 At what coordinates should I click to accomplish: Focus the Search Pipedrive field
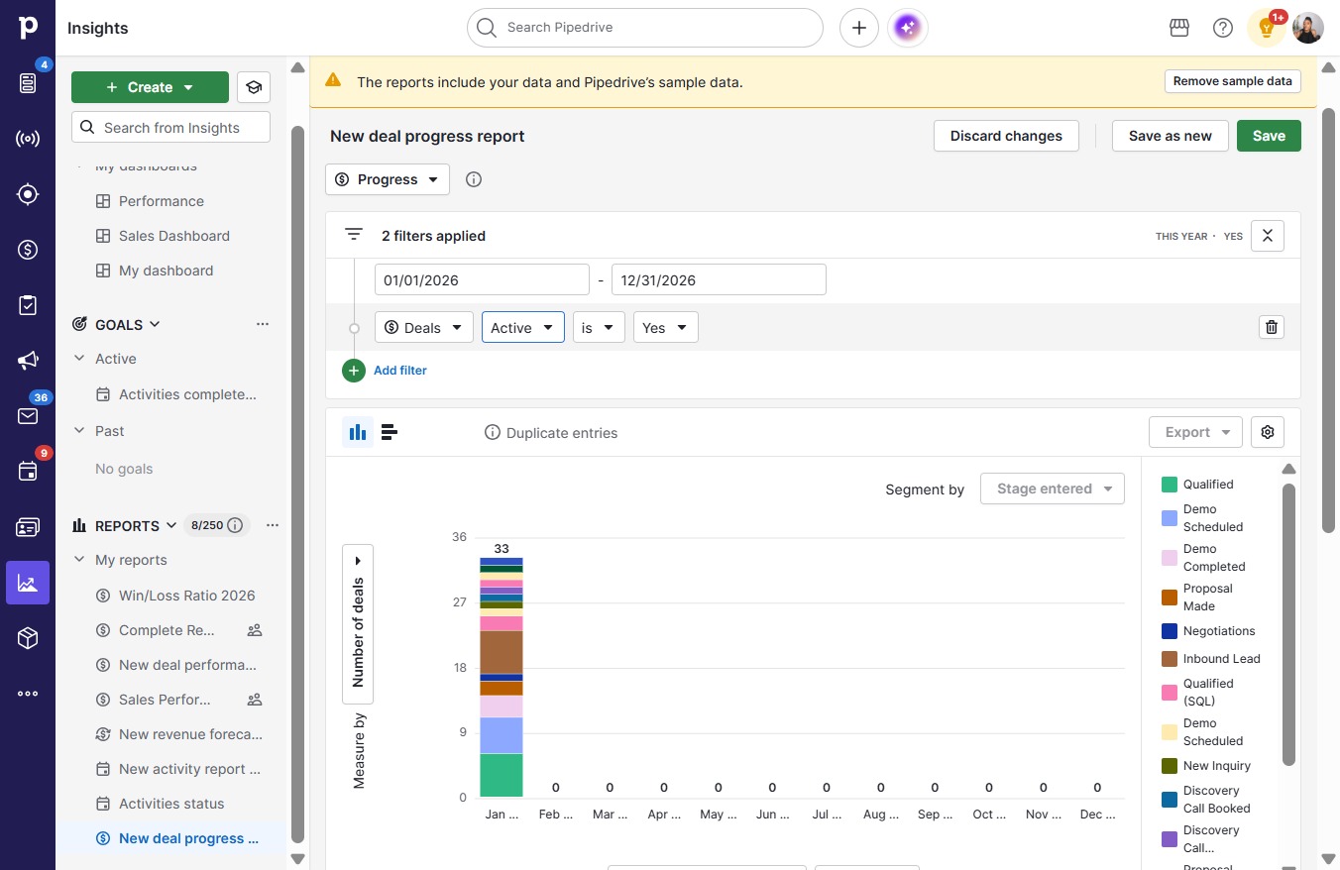click(x=645, y=28)
